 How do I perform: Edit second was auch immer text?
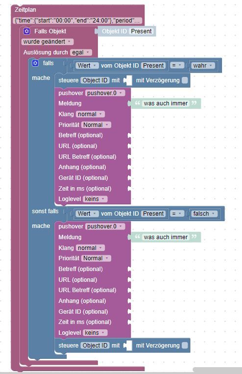(166, 237)
